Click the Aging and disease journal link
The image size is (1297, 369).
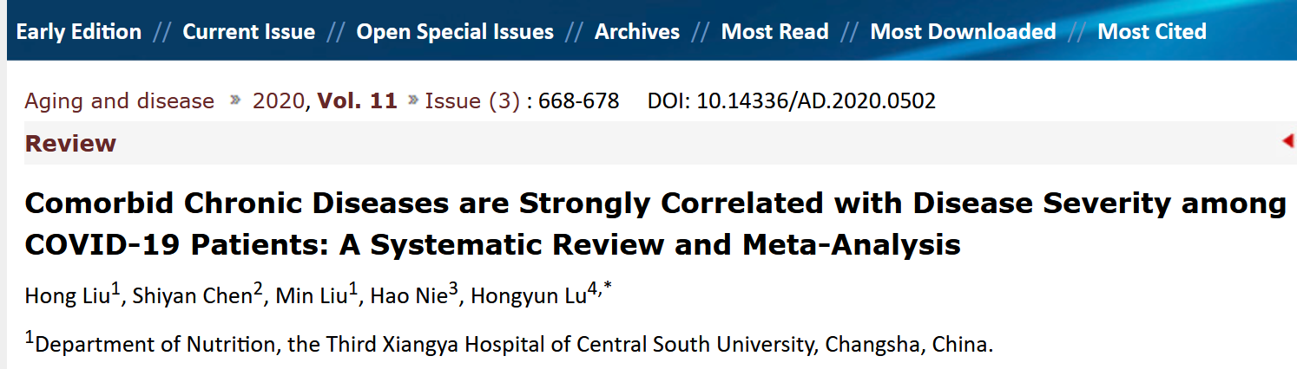pos(119,101)
